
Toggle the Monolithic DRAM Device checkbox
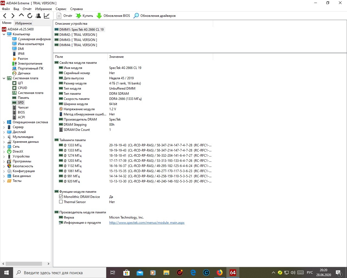[x=61, y=197]
